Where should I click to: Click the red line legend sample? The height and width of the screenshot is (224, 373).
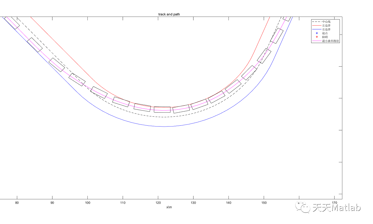(x=317, y=26)
